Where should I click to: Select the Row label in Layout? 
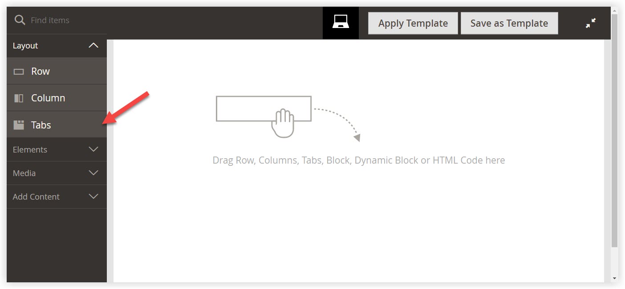coord(41,72)
